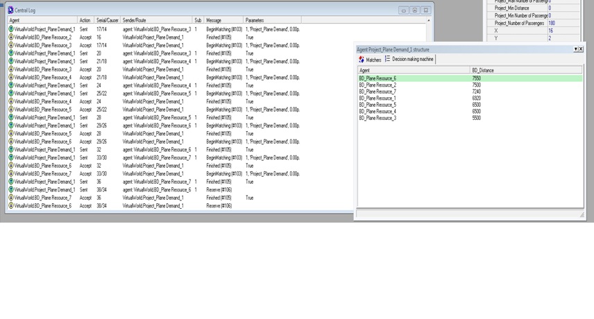Sort by the Parameters column header
The height and width of the screenshot is (319, 594).
coord(273,20)
